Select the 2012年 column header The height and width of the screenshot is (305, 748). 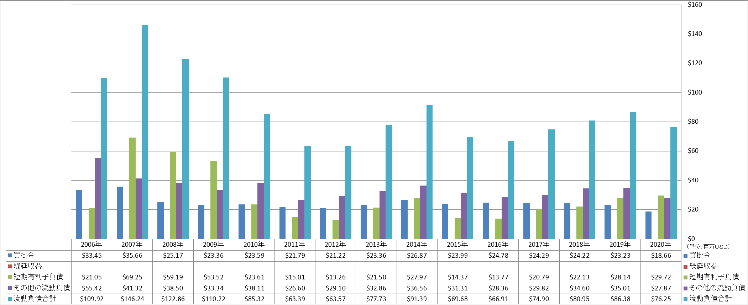coord(335,245)
